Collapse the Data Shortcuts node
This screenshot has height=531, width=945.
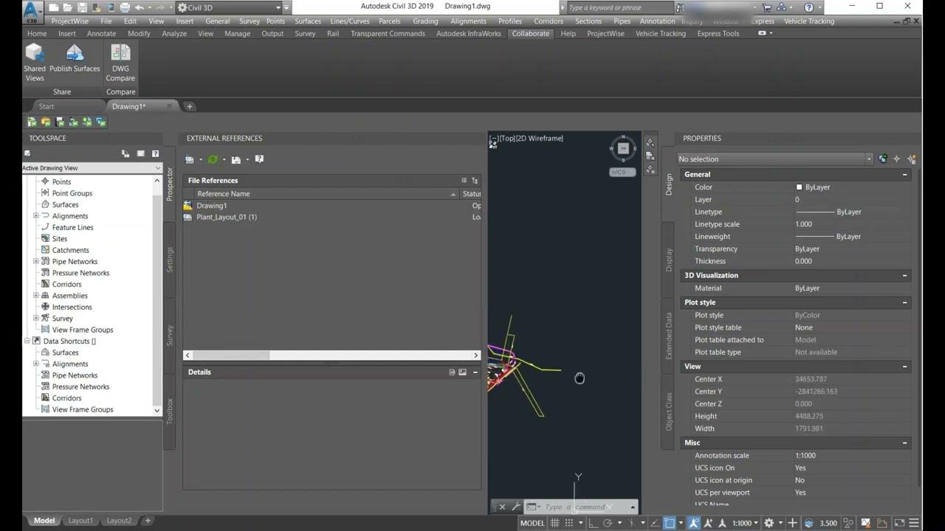coord(27,341)
